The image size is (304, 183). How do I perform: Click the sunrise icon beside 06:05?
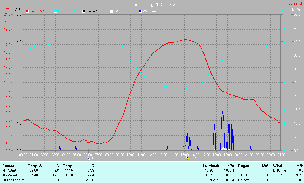coord(89,158)
